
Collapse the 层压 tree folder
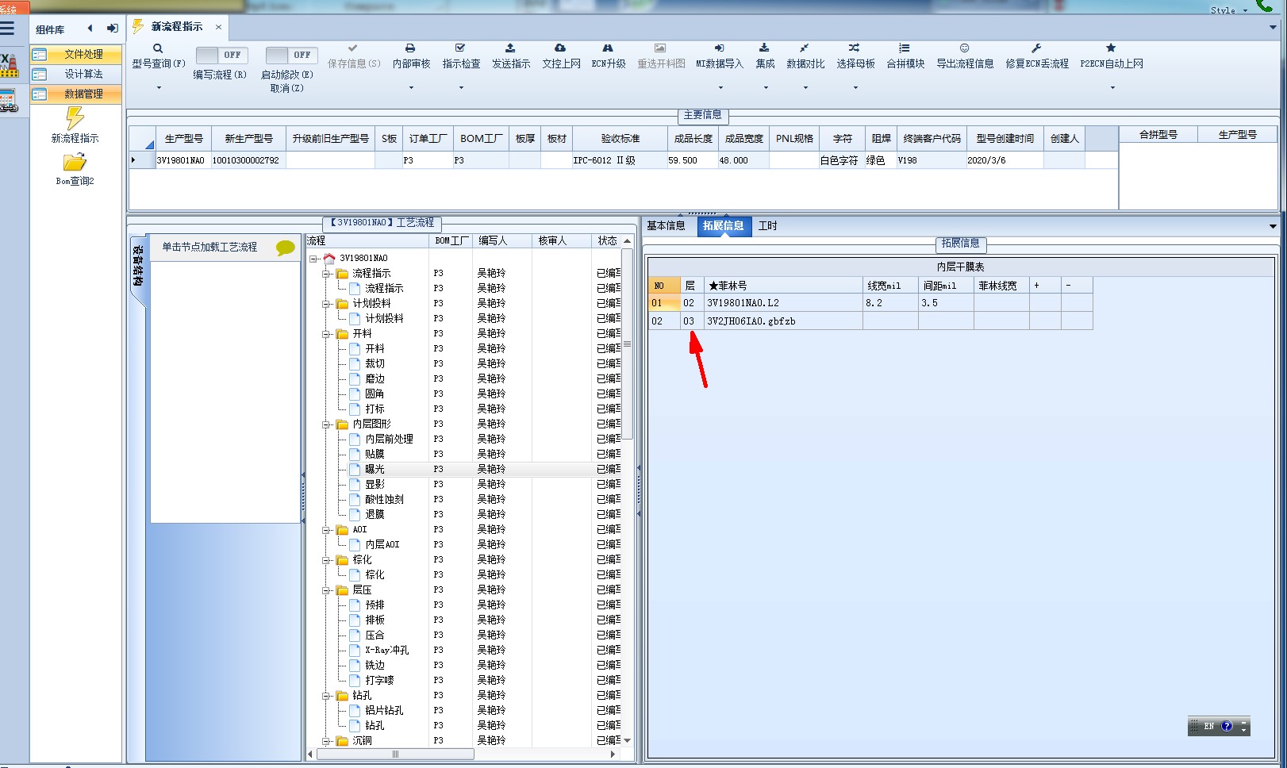click(x=326, y=590)
